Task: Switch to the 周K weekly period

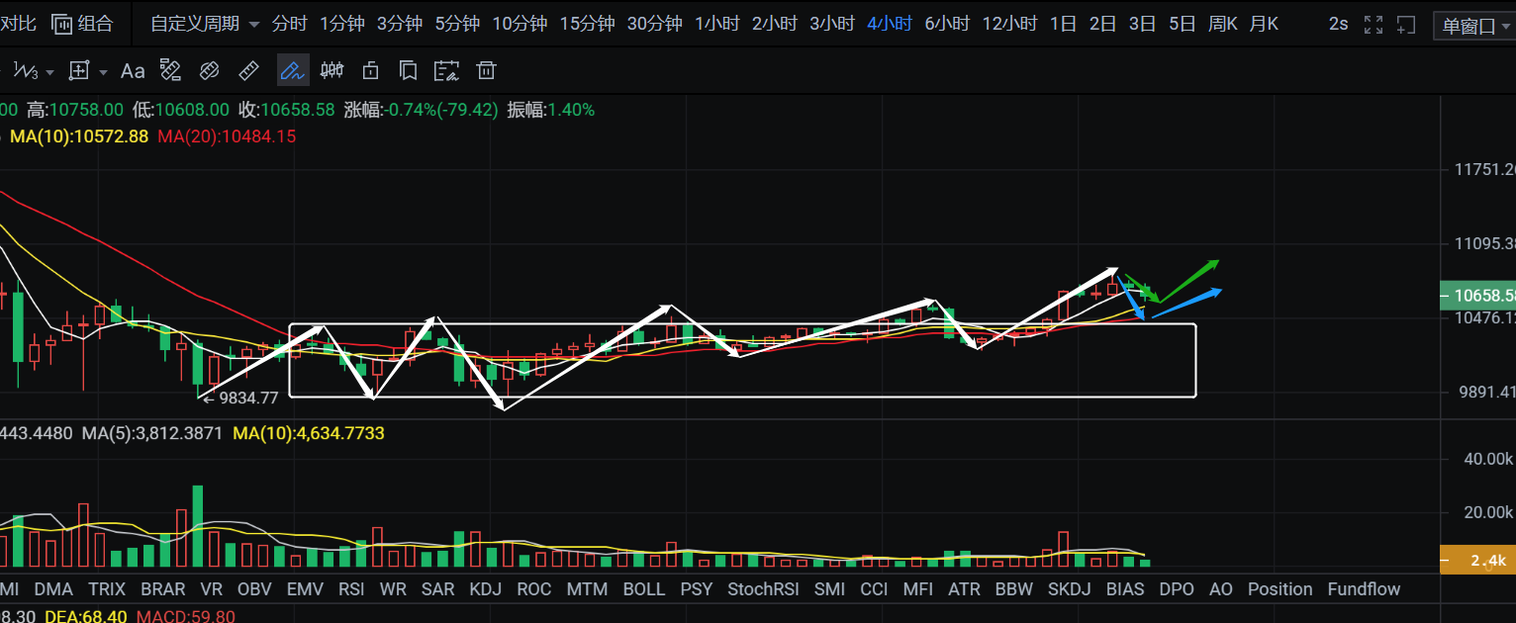Action: point(1222,24)
